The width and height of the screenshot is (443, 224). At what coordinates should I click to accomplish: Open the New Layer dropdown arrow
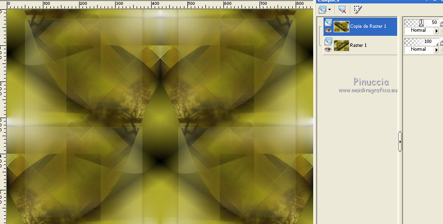coord(329,10)
